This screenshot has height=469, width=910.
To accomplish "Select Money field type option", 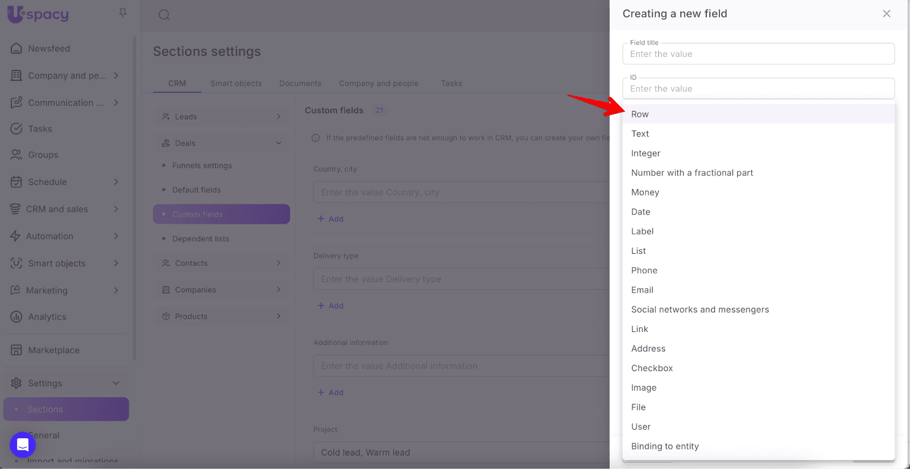I will 645,192.
